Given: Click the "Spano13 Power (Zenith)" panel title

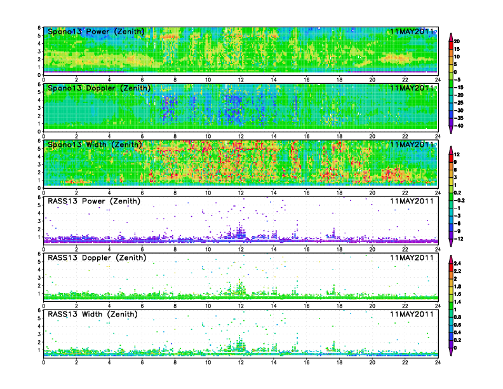Looking at the screenshot, I should click(x=96, y=31).
